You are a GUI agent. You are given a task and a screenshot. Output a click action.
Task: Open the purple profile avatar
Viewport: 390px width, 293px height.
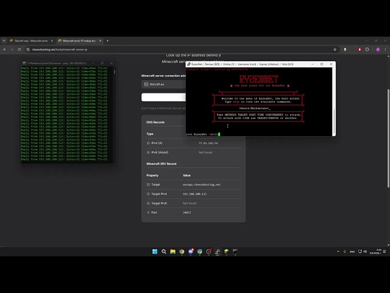[378, 49]
